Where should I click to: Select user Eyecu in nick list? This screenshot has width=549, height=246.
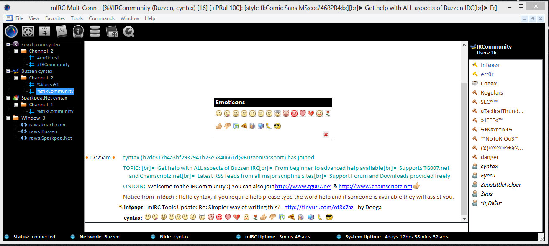488,175
